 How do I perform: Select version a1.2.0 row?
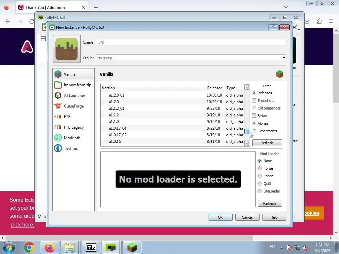(x=172, y=102)
